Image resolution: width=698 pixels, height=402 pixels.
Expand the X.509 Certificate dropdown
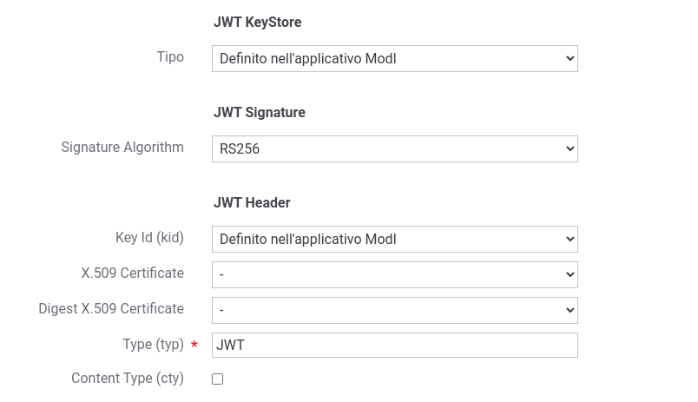tap(394, 274)
